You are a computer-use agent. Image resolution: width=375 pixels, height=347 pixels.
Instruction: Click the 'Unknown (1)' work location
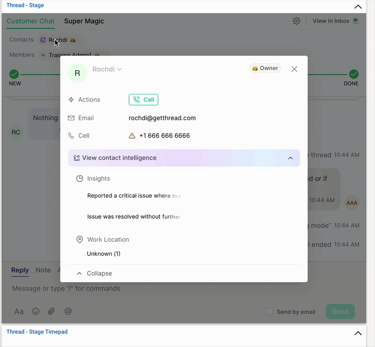[x=104, y=254]
